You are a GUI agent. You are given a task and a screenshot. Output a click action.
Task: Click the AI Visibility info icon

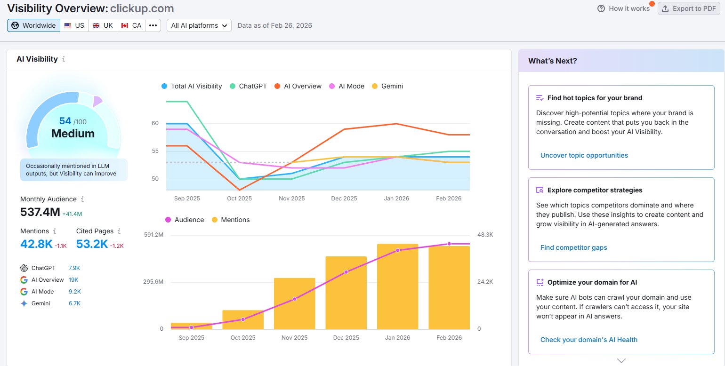tap(64, 59)
